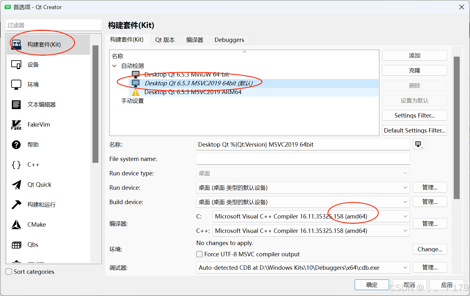470x296 pixels.
Task: Click the File system name input field
Action: pos(303,159)
